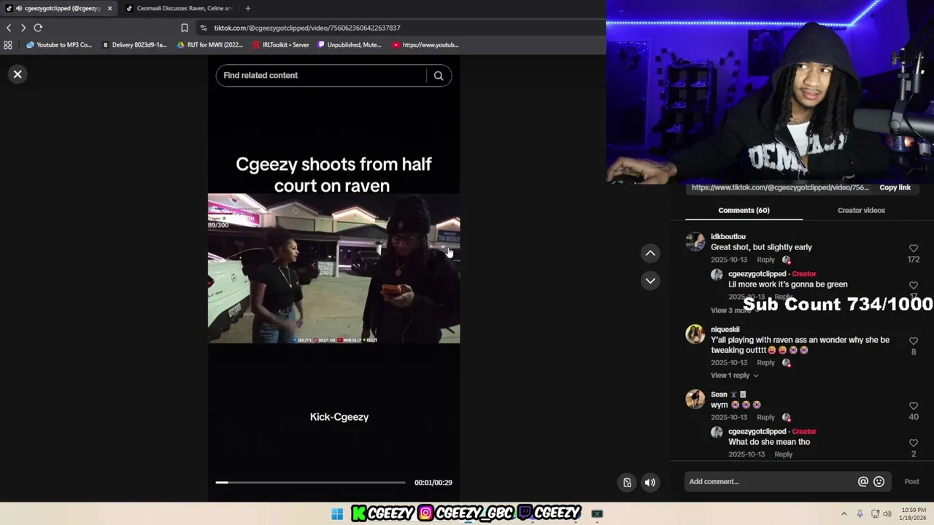
Task: Open Youtube to MP3 bookmark
Action: coord(60,44)
